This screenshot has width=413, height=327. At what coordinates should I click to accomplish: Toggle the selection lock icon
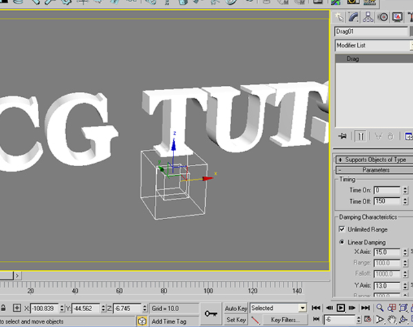coord(4,308)
